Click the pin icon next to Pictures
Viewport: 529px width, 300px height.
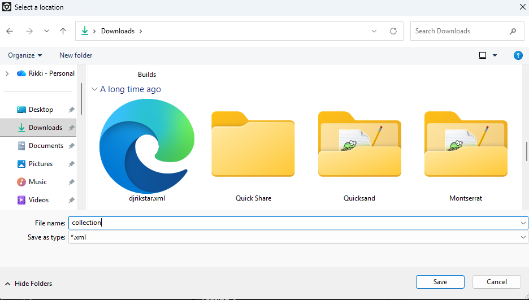point(71,164)
